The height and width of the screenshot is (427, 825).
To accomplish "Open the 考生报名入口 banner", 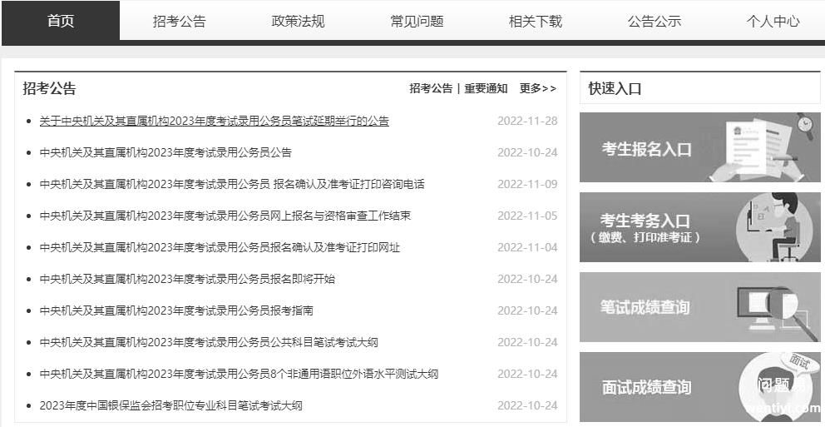I will pyautogui.click(x=699, y=148).
